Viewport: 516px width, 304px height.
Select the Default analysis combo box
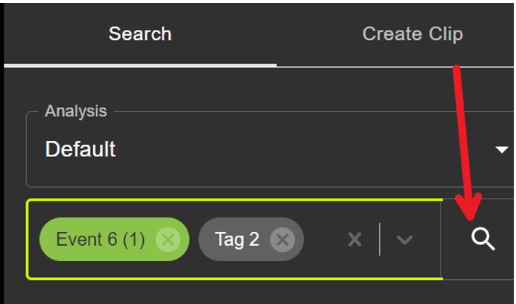[x=270, y=149]
